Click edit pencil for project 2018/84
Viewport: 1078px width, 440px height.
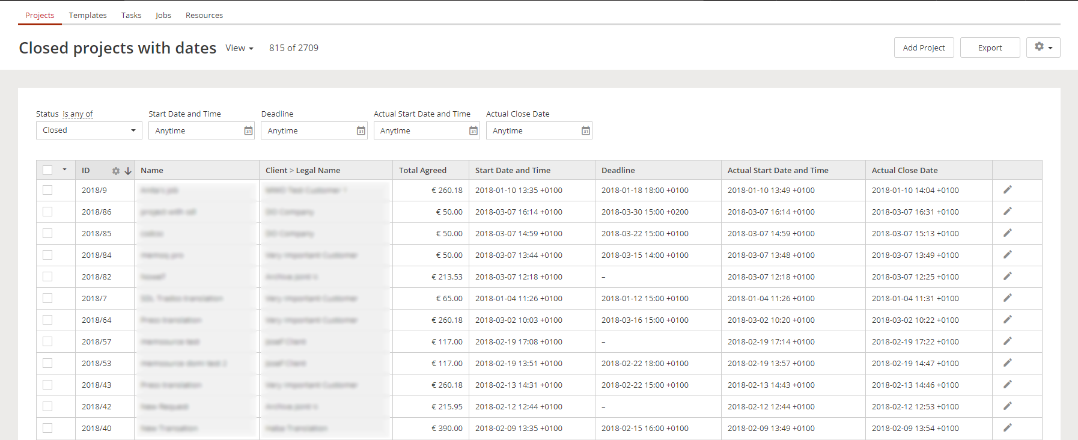(x=1008, y=255)
